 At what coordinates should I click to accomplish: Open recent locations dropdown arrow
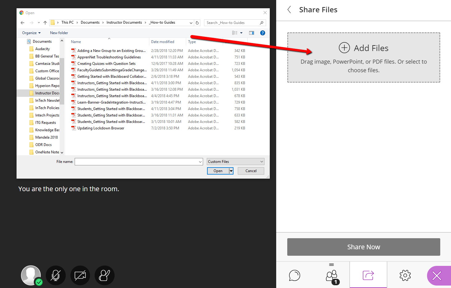coord(39,23)
